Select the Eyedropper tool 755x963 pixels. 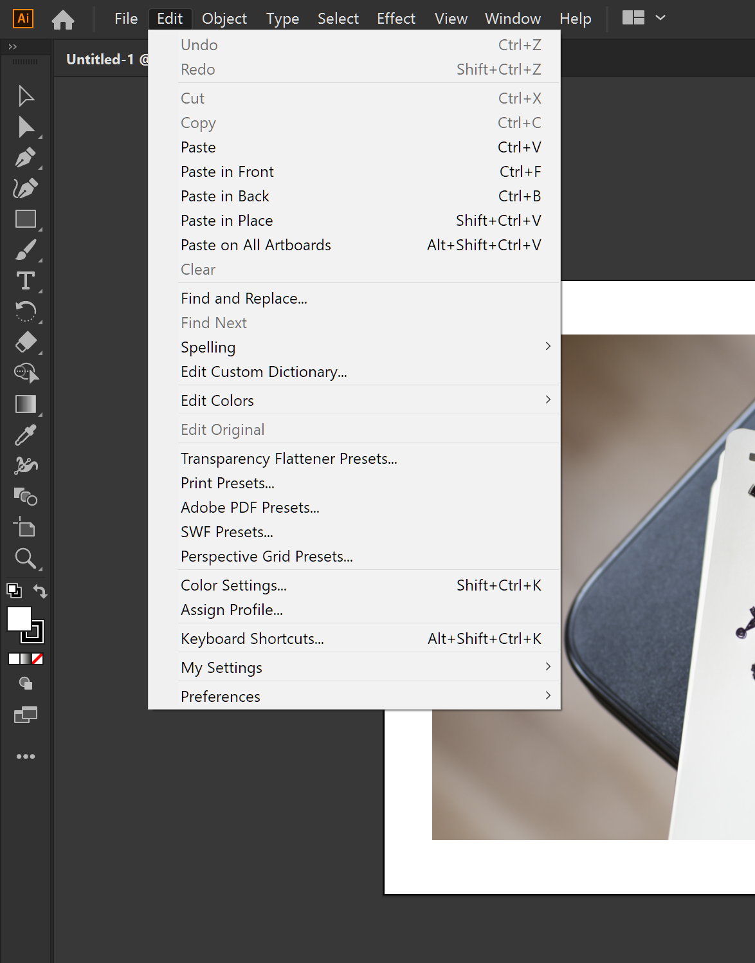tap(26, 435)
